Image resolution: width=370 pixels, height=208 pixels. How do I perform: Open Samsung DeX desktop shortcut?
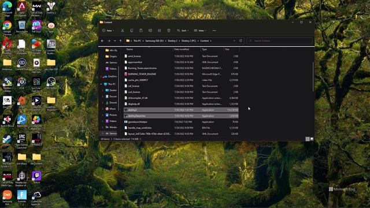pos(8,198)
